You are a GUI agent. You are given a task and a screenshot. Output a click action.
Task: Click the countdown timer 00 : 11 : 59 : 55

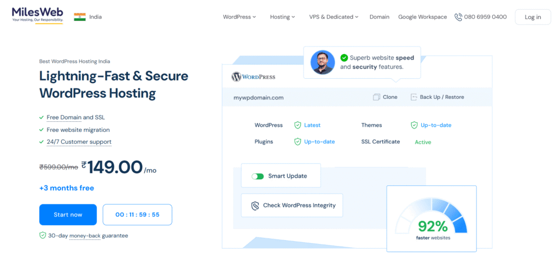pyautogui.click(x=137, y=215)
